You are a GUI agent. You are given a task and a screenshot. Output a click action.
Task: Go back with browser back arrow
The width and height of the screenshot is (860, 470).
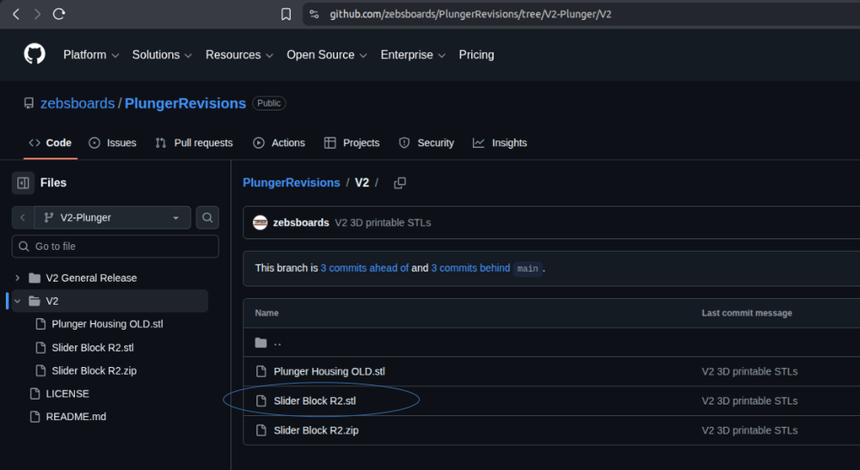point(15,15)
